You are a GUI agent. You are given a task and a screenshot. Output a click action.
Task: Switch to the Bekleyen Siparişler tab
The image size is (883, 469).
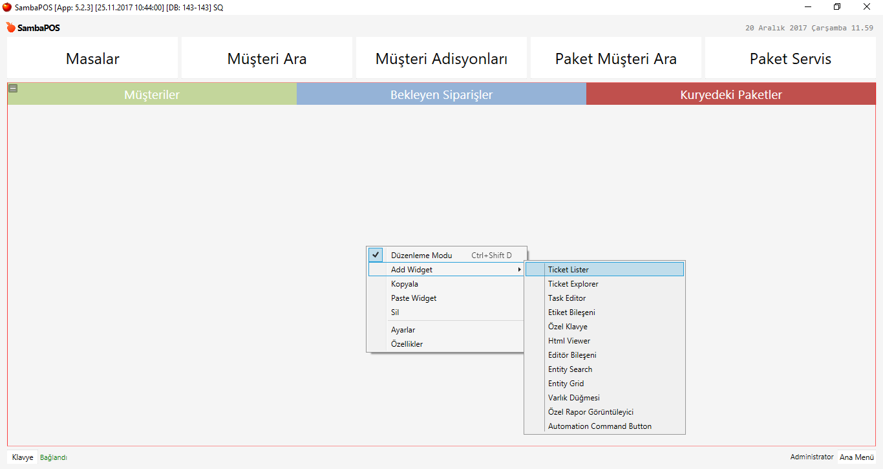[441, 95]
